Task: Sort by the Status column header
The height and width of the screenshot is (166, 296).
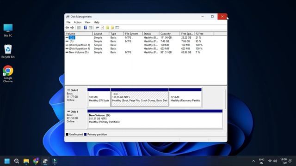Action: coord(151,34)
